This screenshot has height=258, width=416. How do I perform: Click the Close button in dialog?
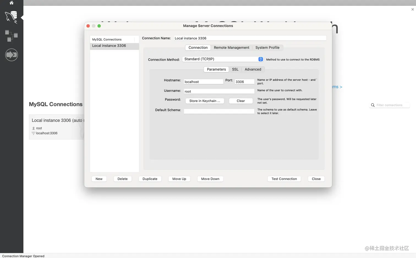(x=316, y=179)
